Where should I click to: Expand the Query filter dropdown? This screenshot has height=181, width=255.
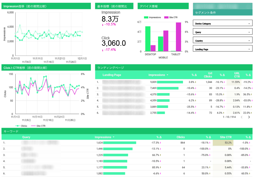click(222, 32)
